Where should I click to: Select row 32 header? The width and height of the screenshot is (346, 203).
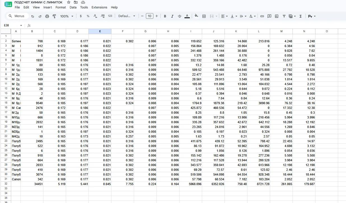6,184
